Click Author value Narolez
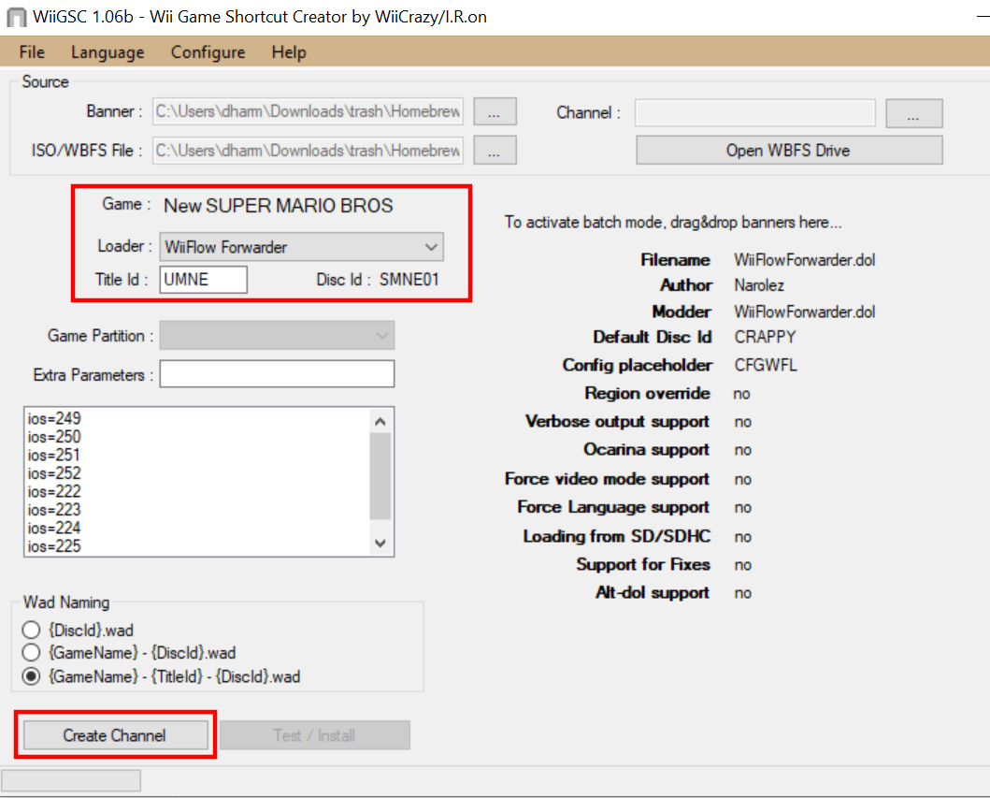 tap(759, 285)
